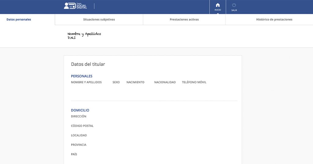The width and height of the screenshot is (313, 164).
Task: View Histórico de prestaciones tab
Action: coord(274,20)
